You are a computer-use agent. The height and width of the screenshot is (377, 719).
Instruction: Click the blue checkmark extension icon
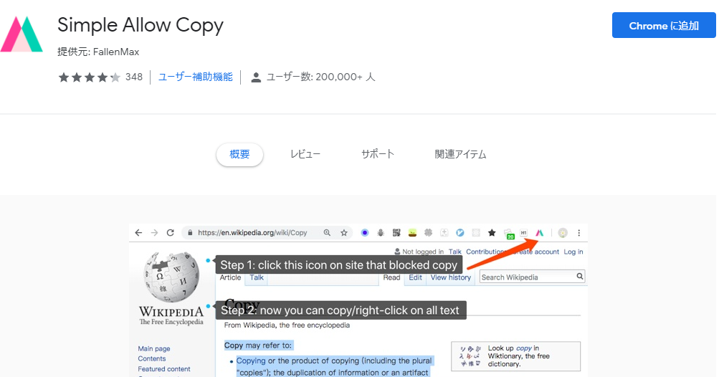point(460,232)
